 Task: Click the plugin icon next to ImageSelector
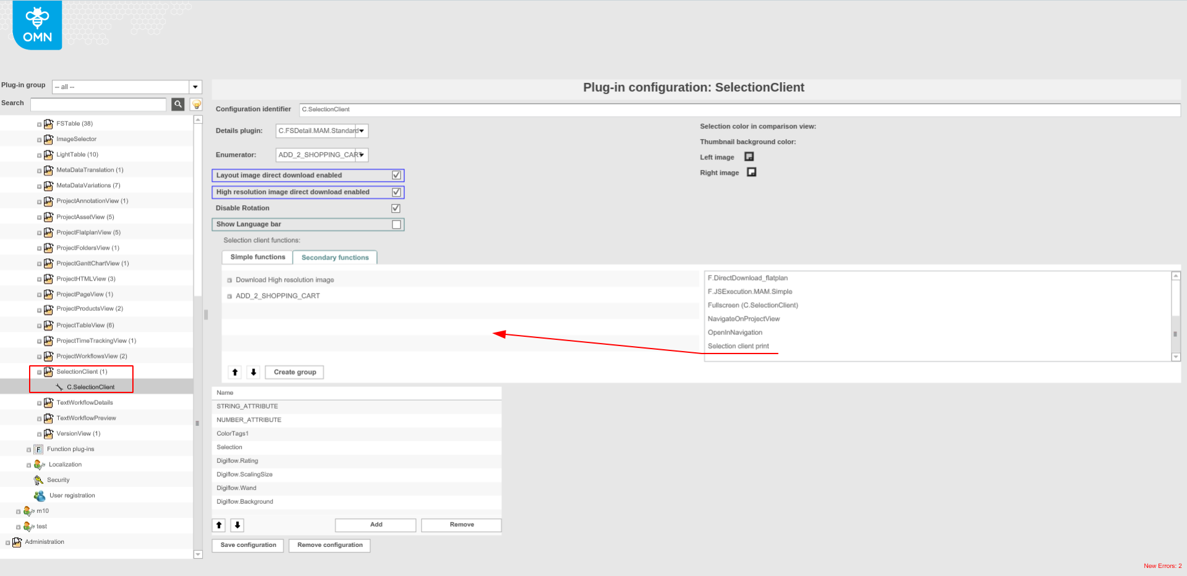pos(48,139)
